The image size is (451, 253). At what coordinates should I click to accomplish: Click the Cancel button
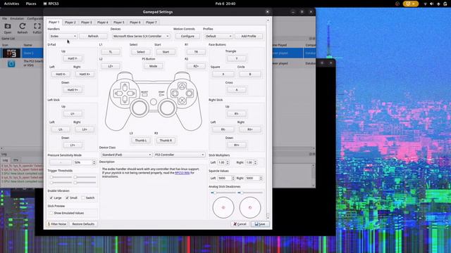click(x=240, y=224)
